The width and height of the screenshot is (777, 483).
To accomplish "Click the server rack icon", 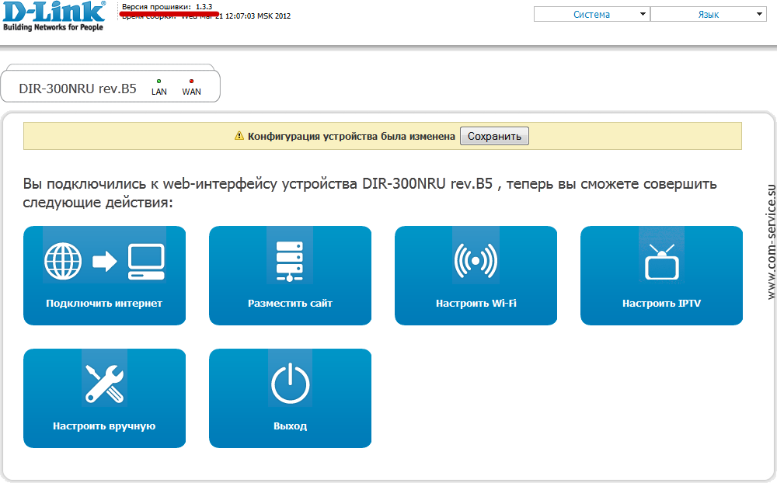I will (289, 261).
